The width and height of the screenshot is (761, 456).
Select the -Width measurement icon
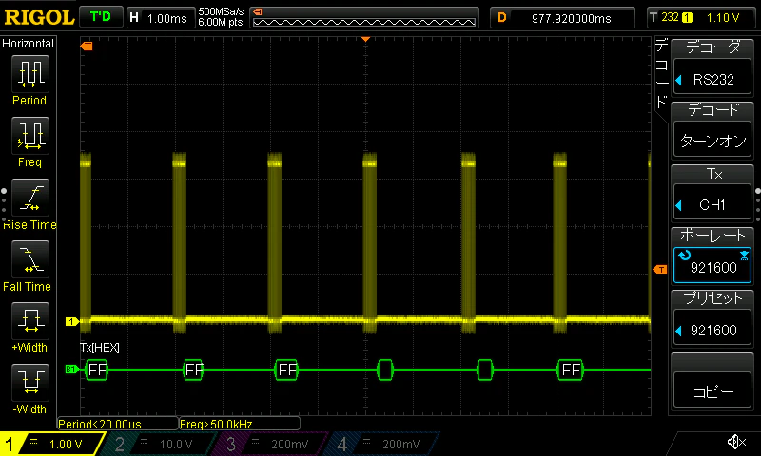click(x=29, y=382)
